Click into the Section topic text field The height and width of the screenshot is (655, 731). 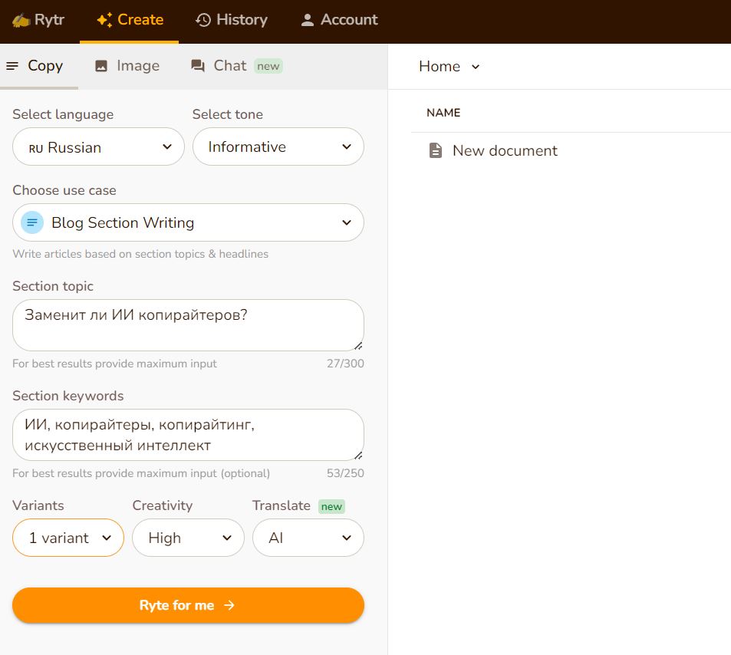pyautogui.click(x=188, y=324)
